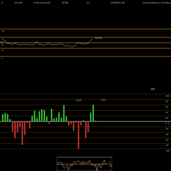Click the RSI axis label 30
Screen dimensions: 171x171
[x=2, y=50]
